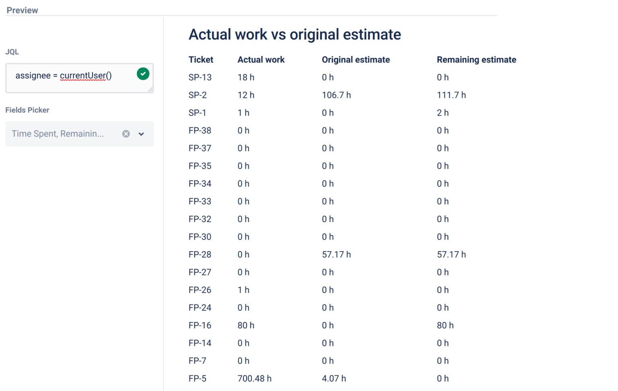618x391 pixels.
Task: Click the Actual work vs original estimate title
Action: (x=295, y=35)
